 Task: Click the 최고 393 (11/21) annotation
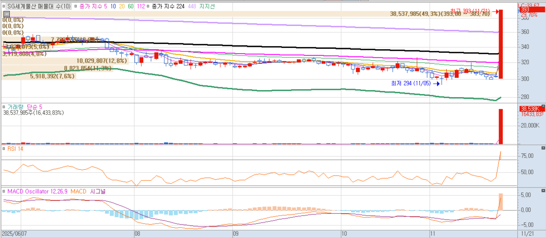[x=470, y=11]
